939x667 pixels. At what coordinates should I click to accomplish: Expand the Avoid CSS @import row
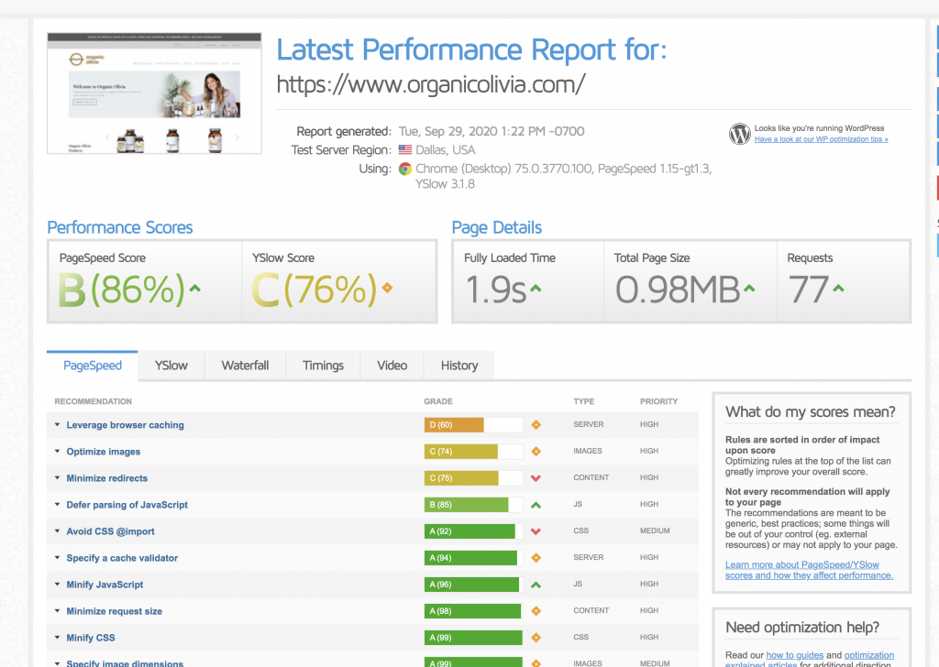[110, 531]
